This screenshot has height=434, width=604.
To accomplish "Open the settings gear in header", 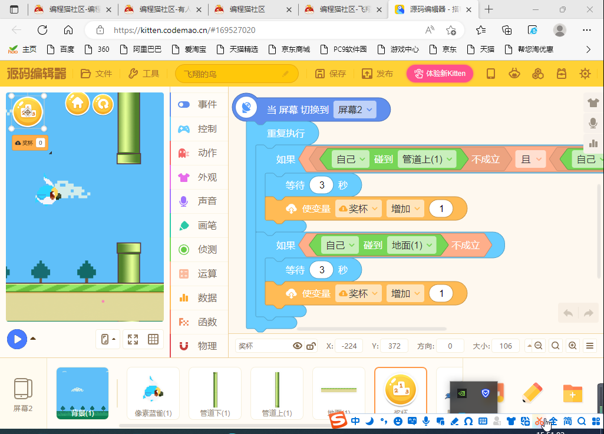I will (585, 74).
